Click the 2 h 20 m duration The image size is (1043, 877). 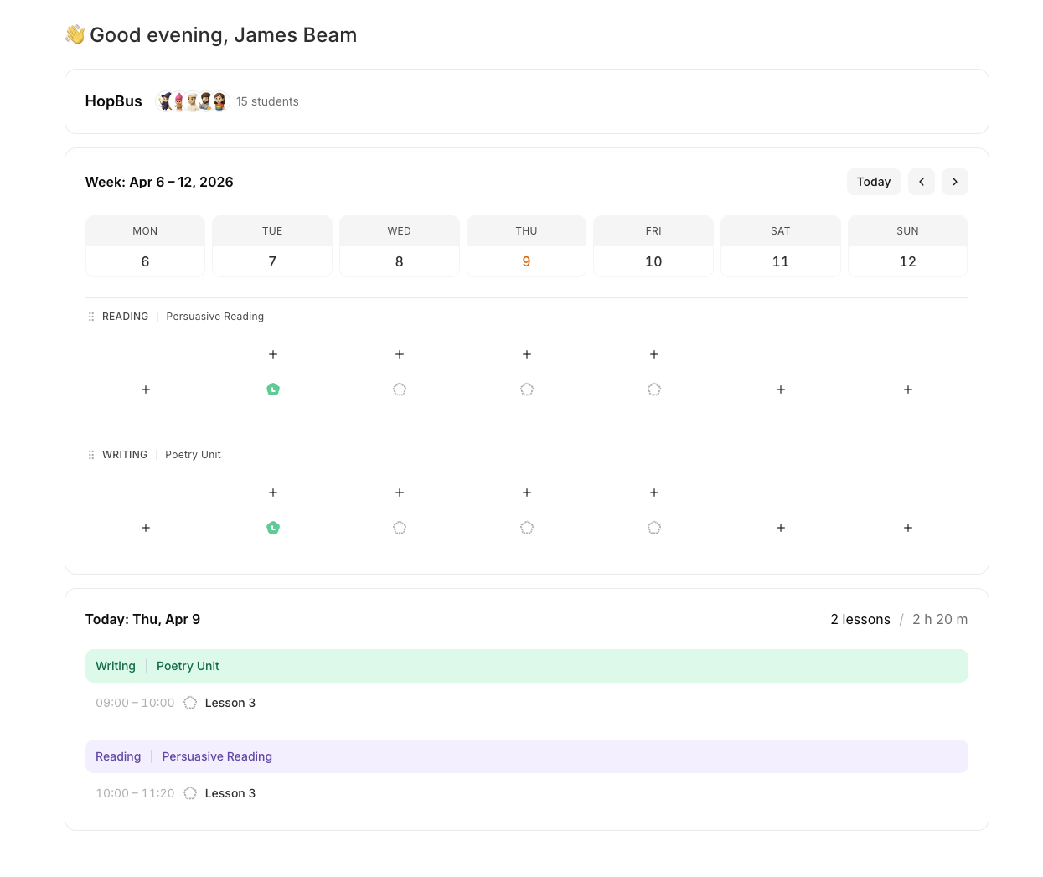[940, 619]
